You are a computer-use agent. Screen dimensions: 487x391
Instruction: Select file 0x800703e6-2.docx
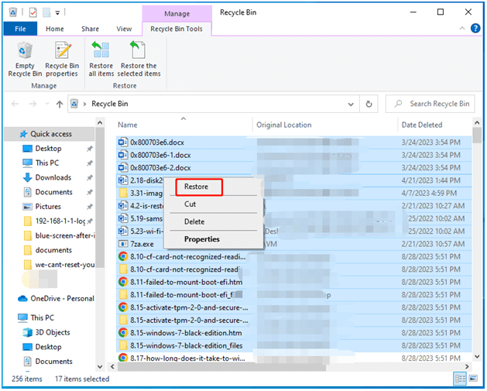pos(160,168)
